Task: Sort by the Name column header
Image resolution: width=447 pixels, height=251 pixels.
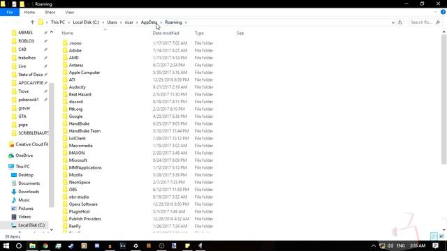Action: [x=67, y=33]
